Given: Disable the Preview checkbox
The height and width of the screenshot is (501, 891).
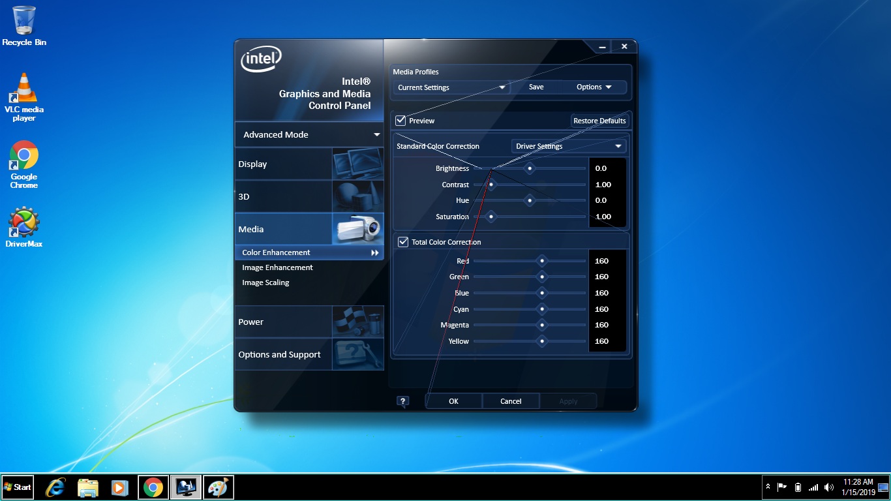Looking at the screenshot, I should [400, 120].
